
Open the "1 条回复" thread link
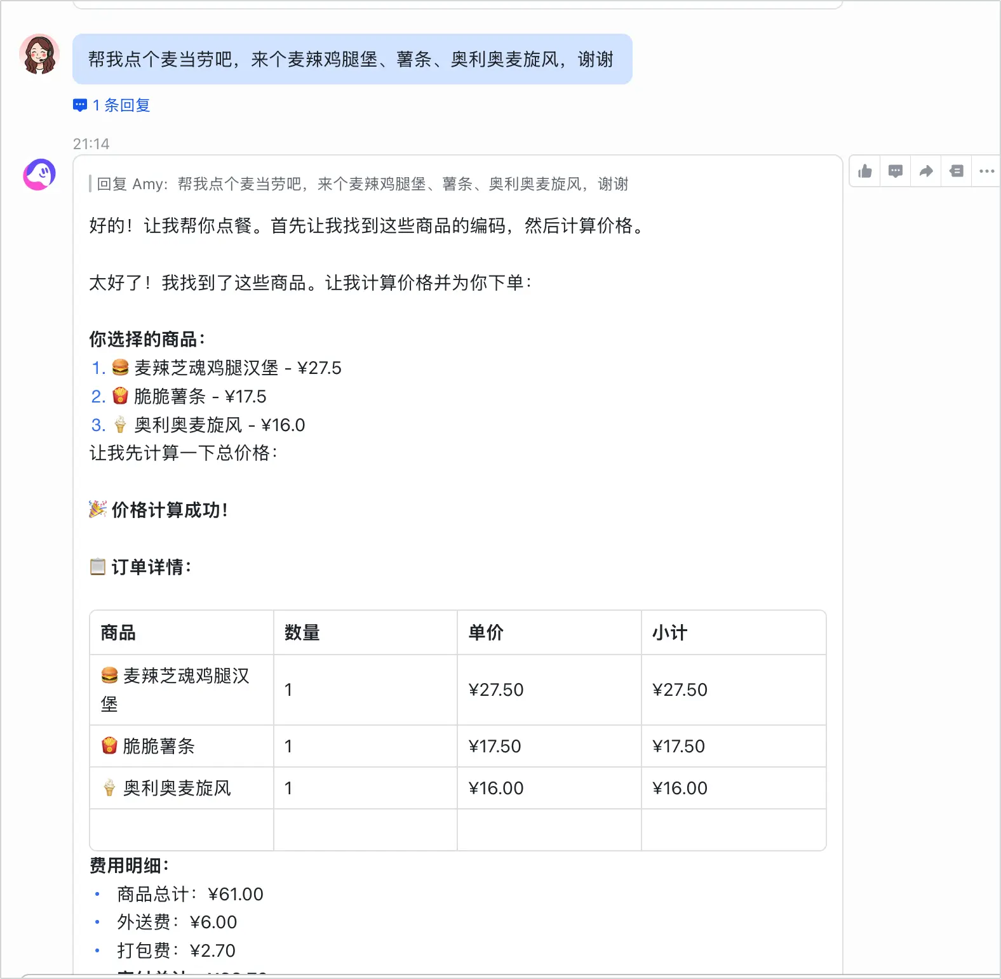(112, 105)
